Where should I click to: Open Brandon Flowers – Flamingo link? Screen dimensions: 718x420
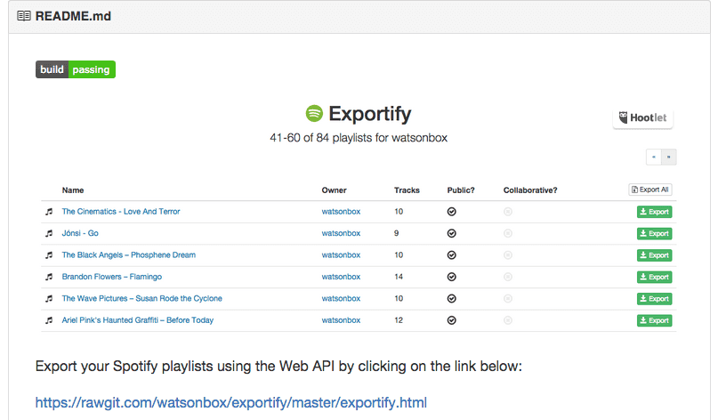(112, 277)
